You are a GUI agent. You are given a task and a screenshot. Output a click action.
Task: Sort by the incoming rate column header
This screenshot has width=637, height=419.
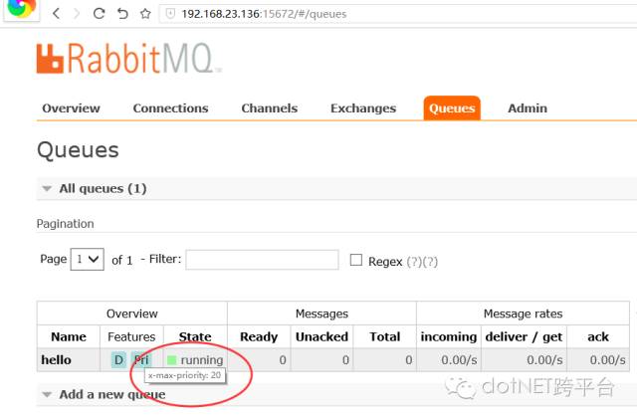pyautogui.click(x=449, y=336)
